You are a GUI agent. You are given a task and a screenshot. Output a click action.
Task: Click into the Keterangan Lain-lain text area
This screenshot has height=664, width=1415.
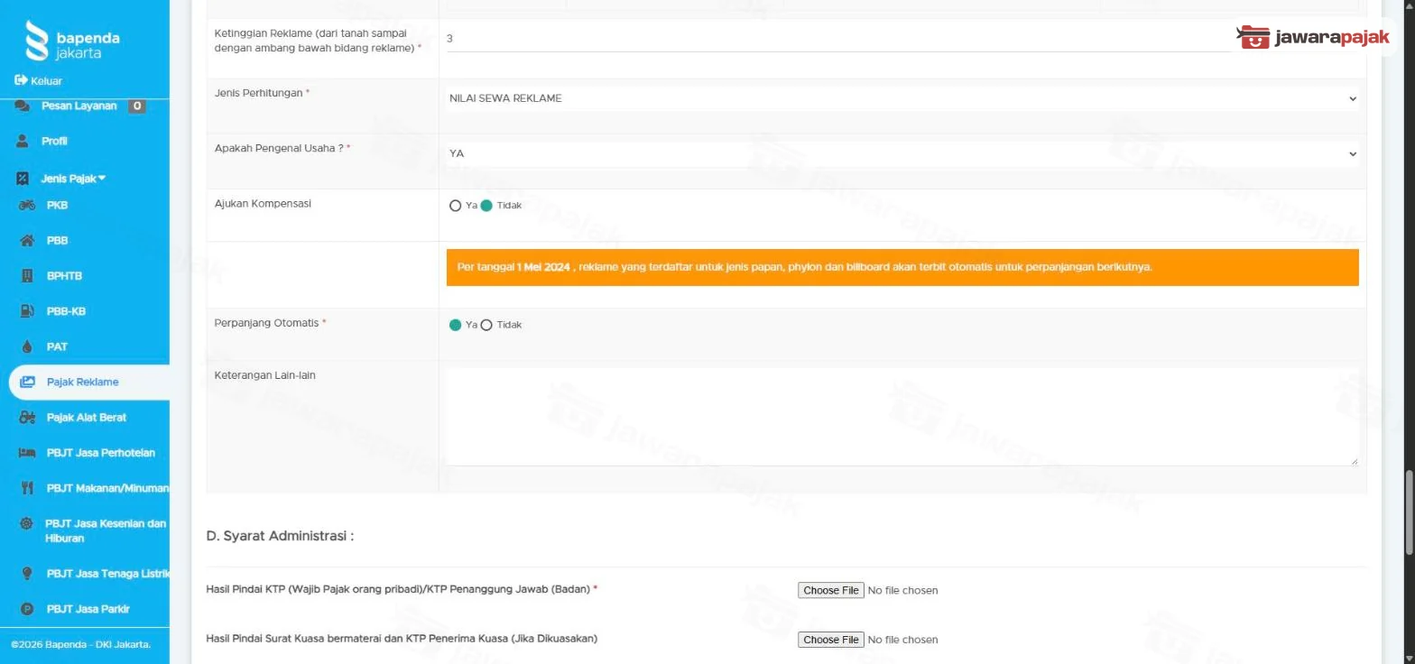tap(902, 418)
